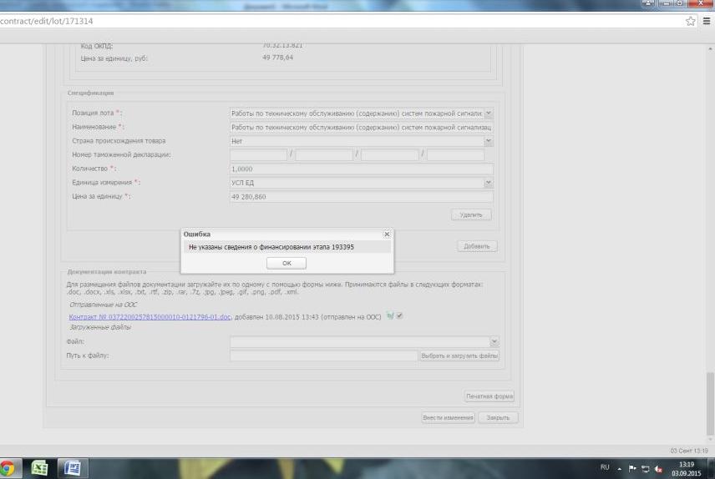Click the scrollbar up arrow

pos(710,48)
